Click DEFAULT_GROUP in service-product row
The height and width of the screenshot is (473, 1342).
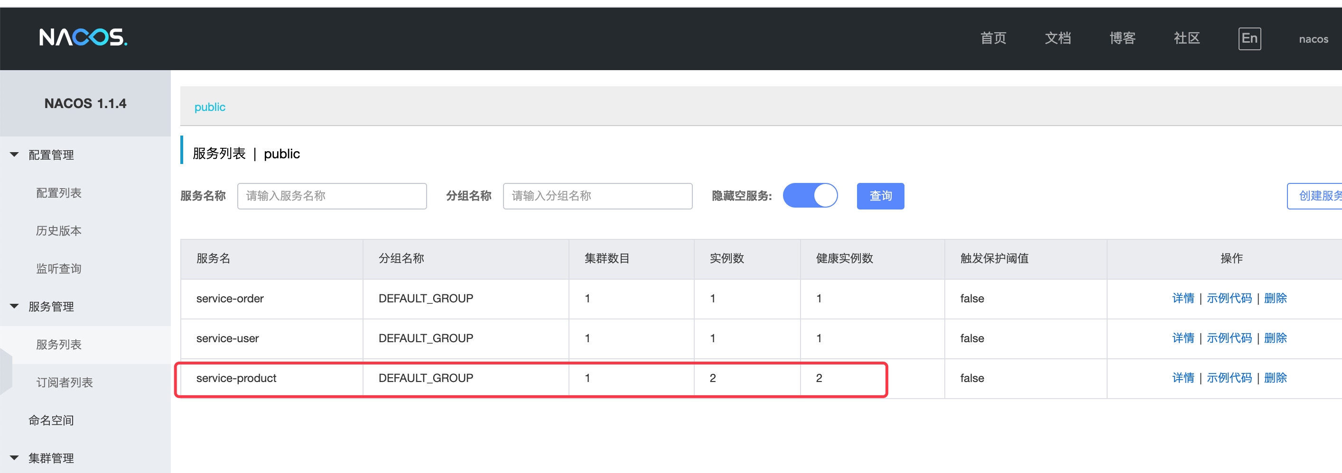click(x=426, y=378)
